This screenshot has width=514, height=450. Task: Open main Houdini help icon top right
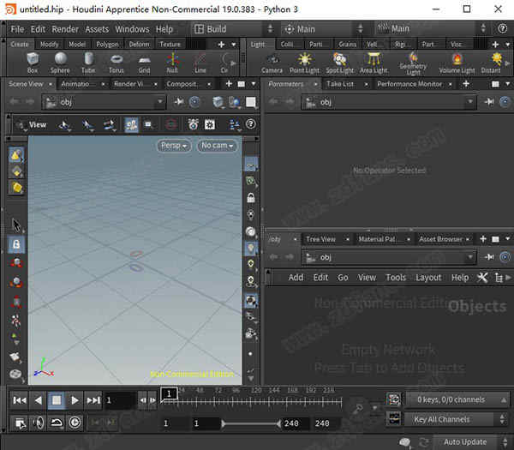tap(502, 29)
